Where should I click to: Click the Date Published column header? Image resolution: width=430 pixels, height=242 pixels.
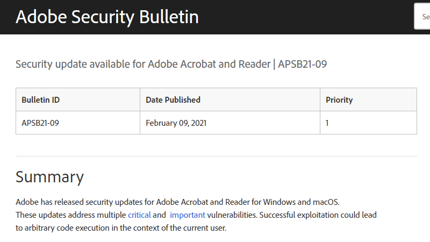point(173,99)
